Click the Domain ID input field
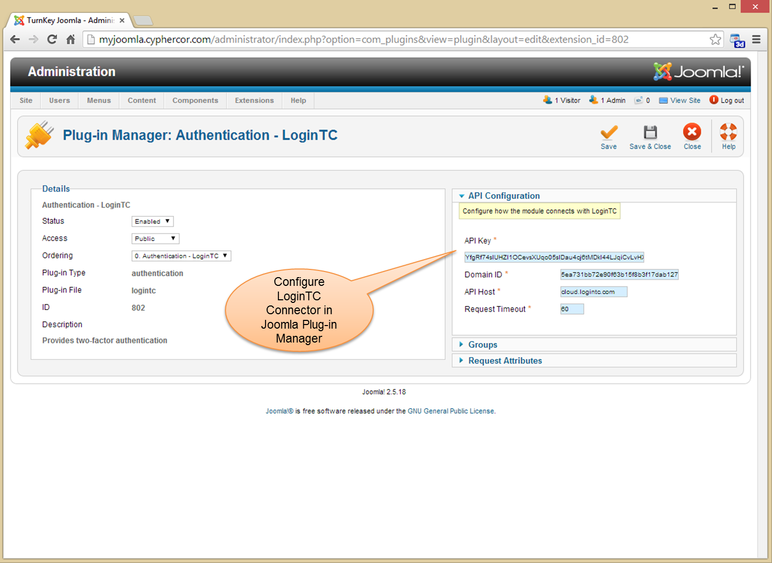This screenshot has width=772, height=563. pos(620,275)
